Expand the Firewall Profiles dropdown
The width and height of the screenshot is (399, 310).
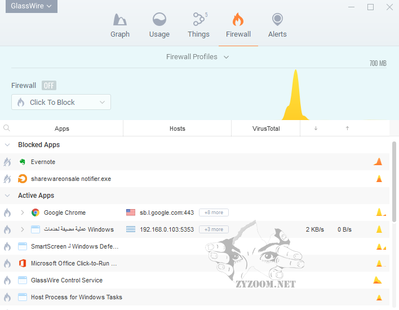point(197,57)
